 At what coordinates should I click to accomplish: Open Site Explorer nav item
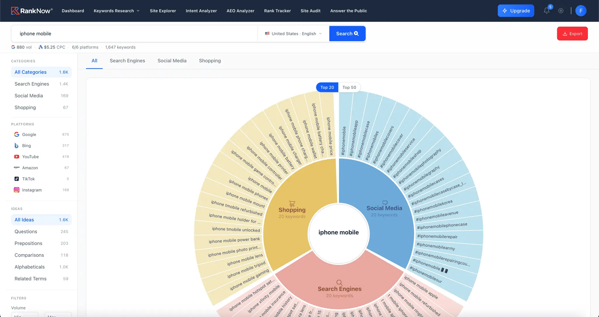pos(163,11)
